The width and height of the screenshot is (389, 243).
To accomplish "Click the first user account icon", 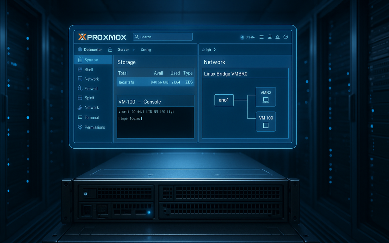I will pyautogui.click(x=270, y=37).
